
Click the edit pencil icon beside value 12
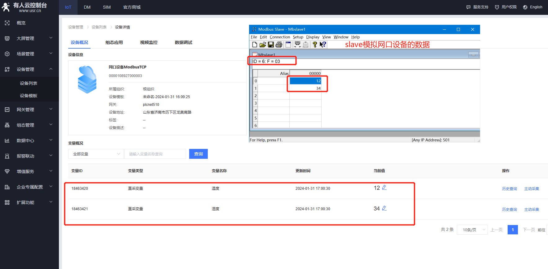click(x=384, y=188)
